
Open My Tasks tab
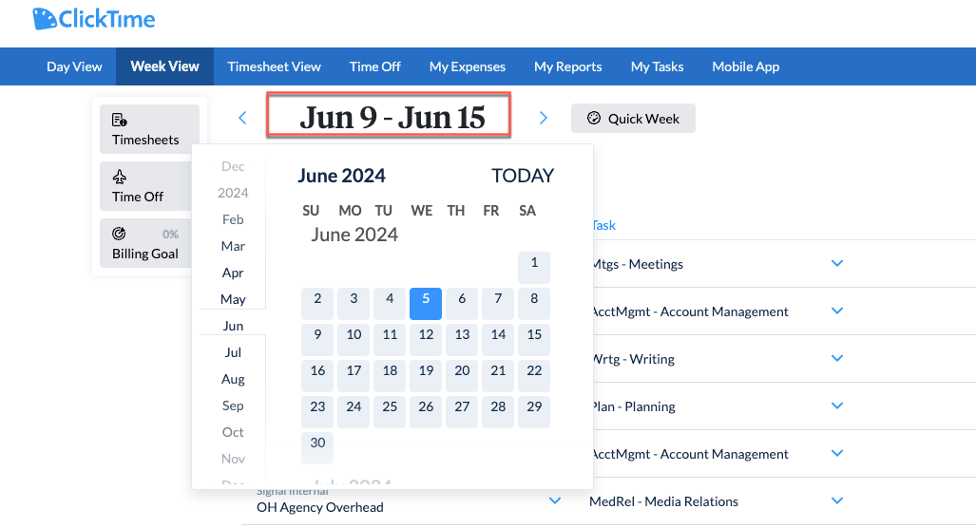[x=657, y=66]
